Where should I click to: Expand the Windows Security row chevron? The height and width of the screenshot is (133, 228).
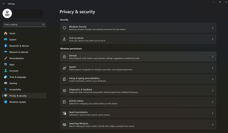[213, 28]
